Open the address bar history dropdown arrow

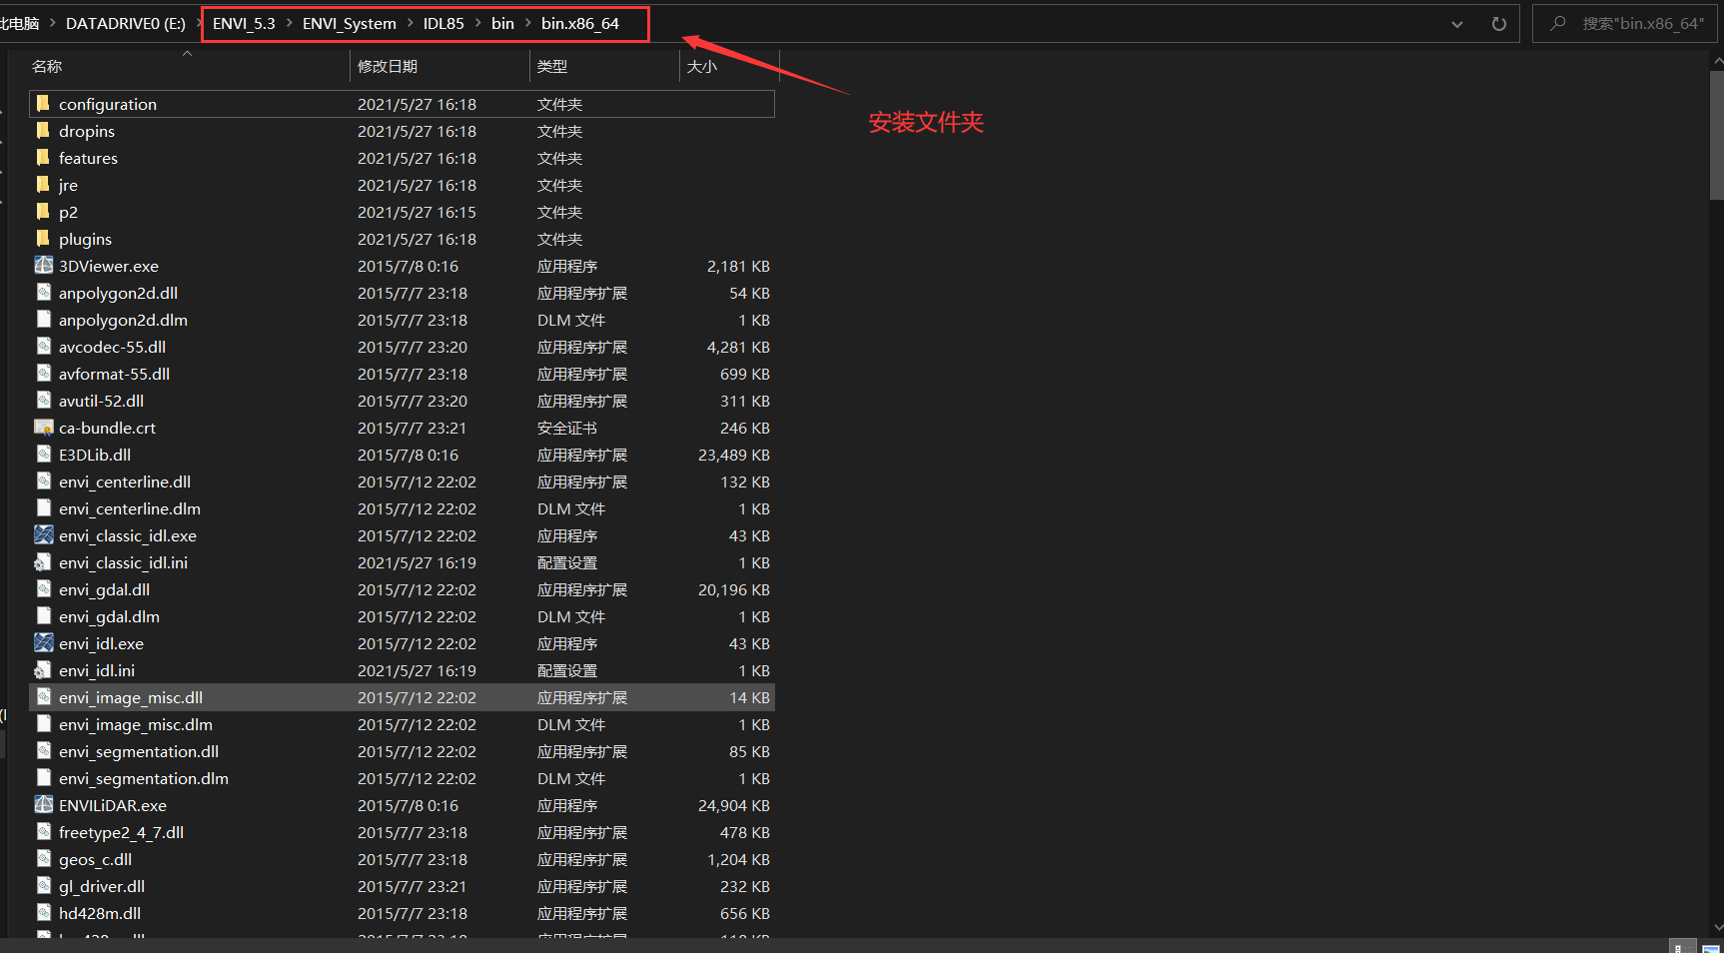pos(1456,23)
